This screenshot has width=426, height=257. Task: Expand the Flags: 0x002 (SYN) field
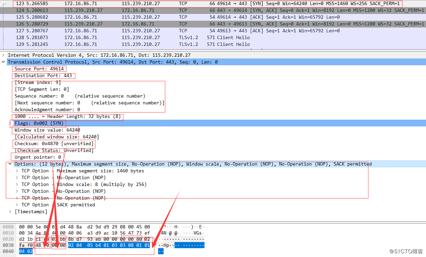click(10, 123)
